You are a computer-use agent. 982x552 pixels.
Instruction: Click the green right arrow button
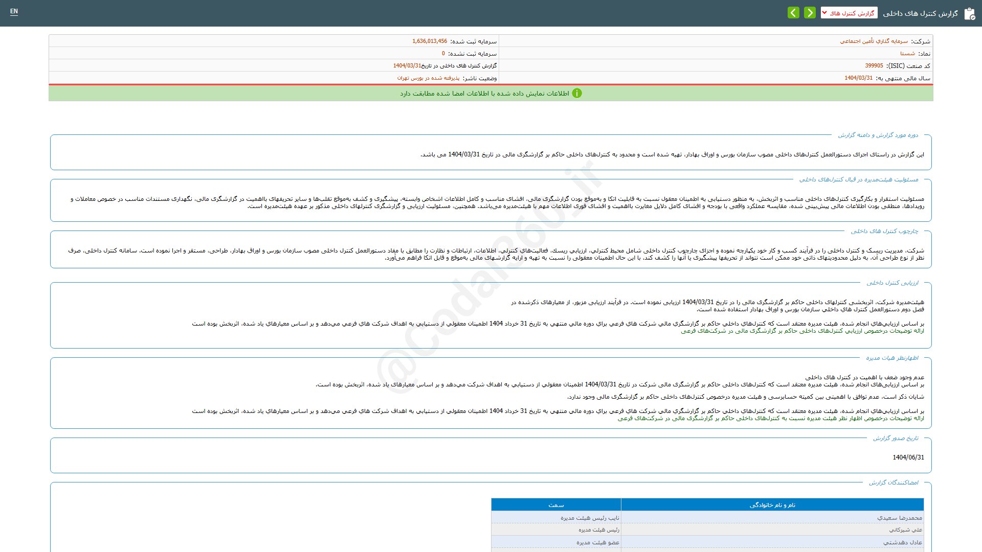click(810, 13)
